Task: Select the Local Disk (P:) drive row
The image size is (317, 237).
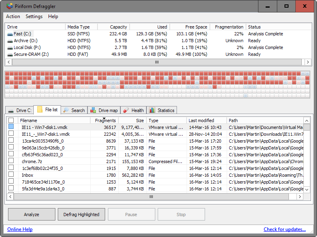Action: tap(158, 47)
